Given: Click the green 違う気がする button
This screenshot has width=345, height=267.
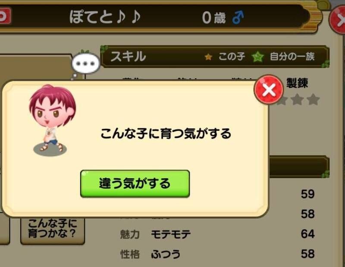Looking at the screenshot, I should (135, 184).
